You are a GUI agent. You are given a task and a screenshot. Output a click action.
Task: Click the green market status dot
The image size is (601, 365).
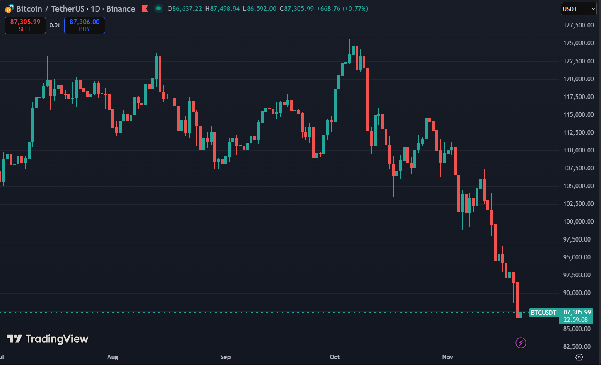[159, 8]
